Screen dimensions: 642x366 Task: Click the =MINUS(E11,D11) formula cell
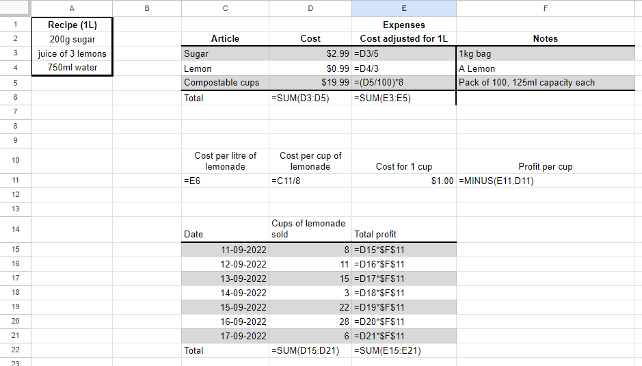point(545,181)
